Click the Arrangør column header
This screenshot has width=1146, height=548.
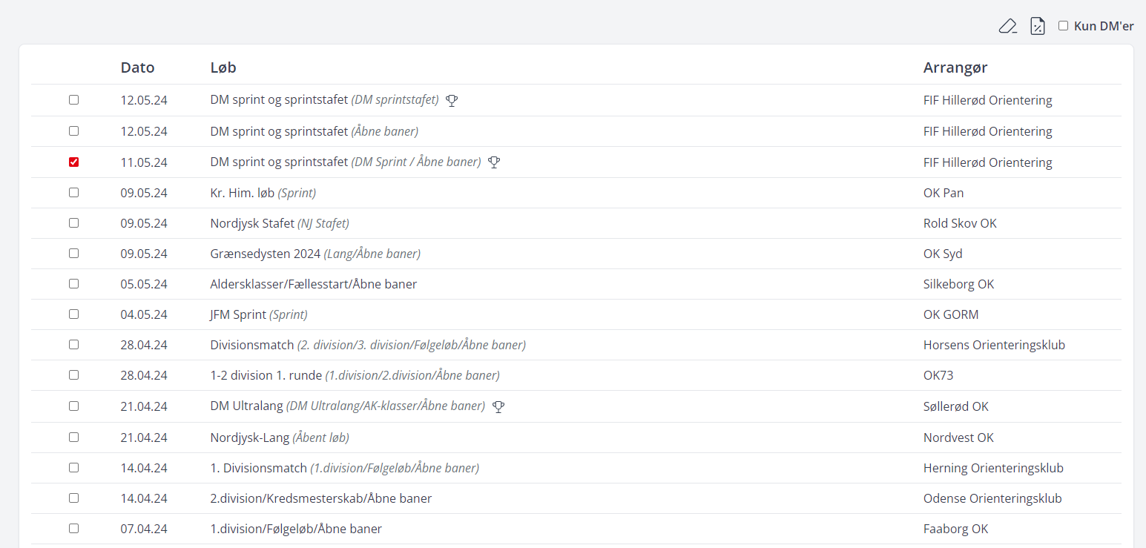[x=955, y=67]
